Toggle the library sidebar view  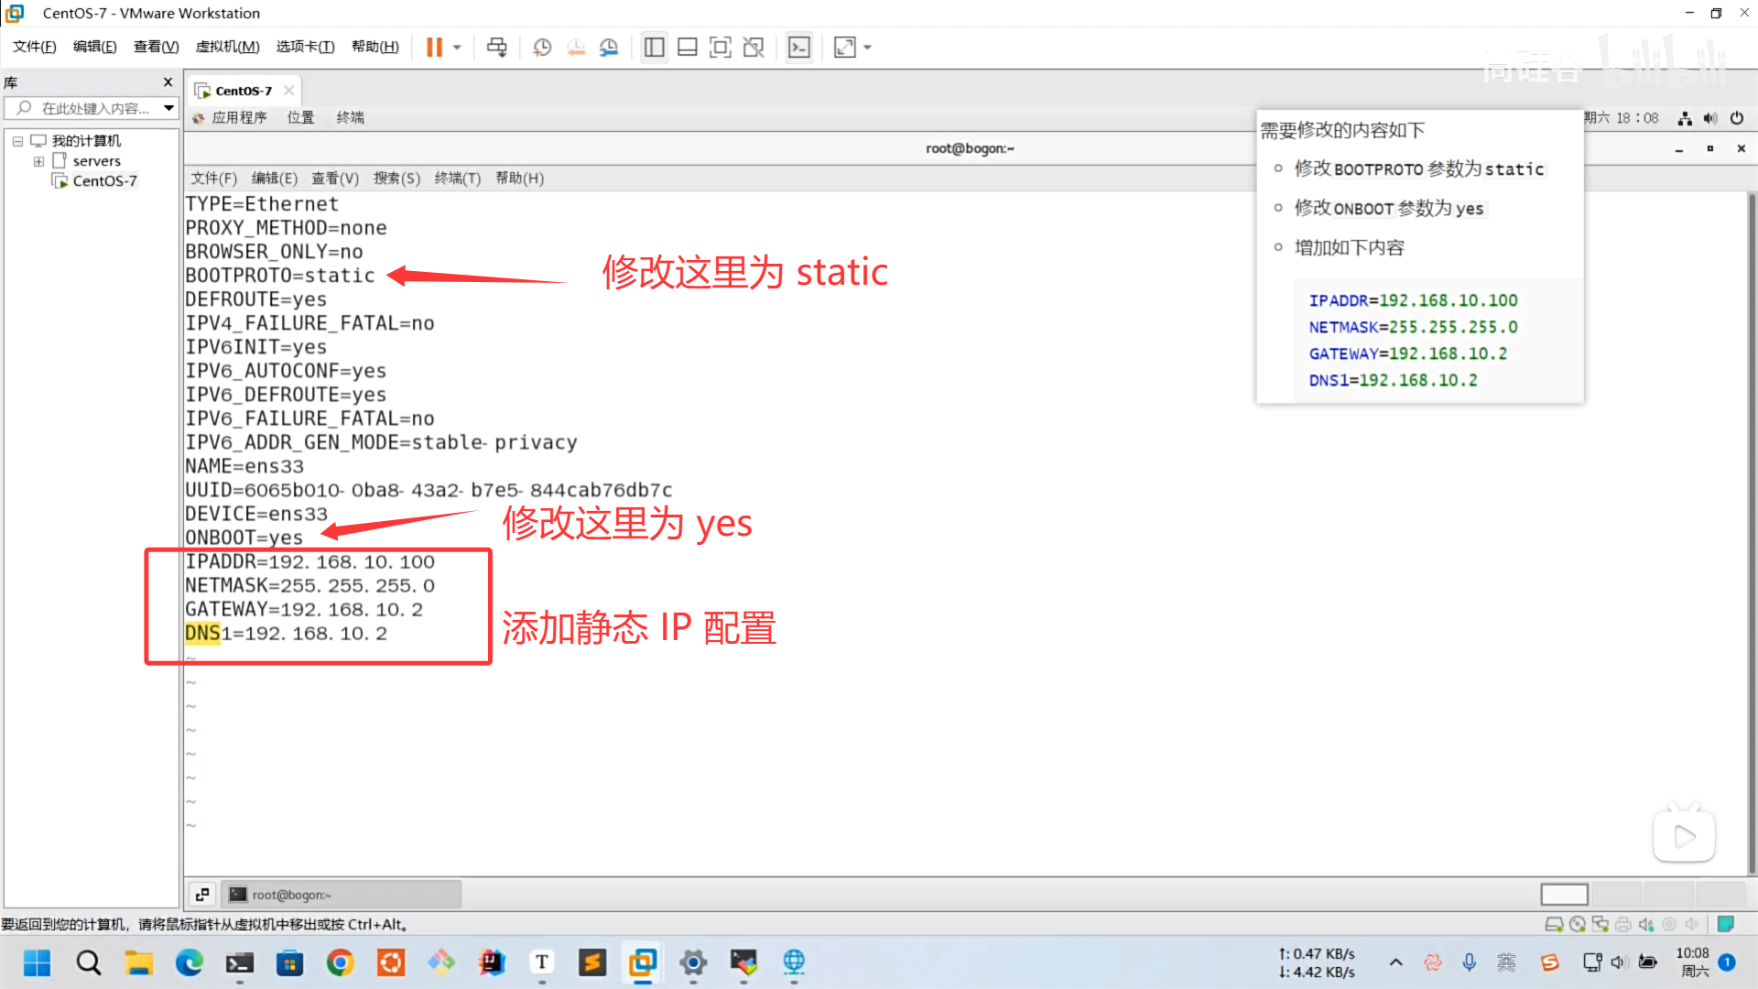654,47
